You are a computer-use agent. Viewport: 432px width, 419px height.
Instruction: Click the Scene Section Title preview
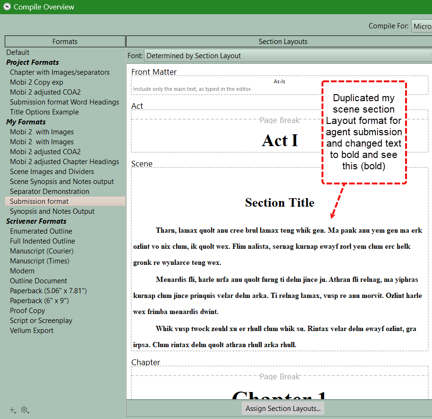tap(280, 203)
